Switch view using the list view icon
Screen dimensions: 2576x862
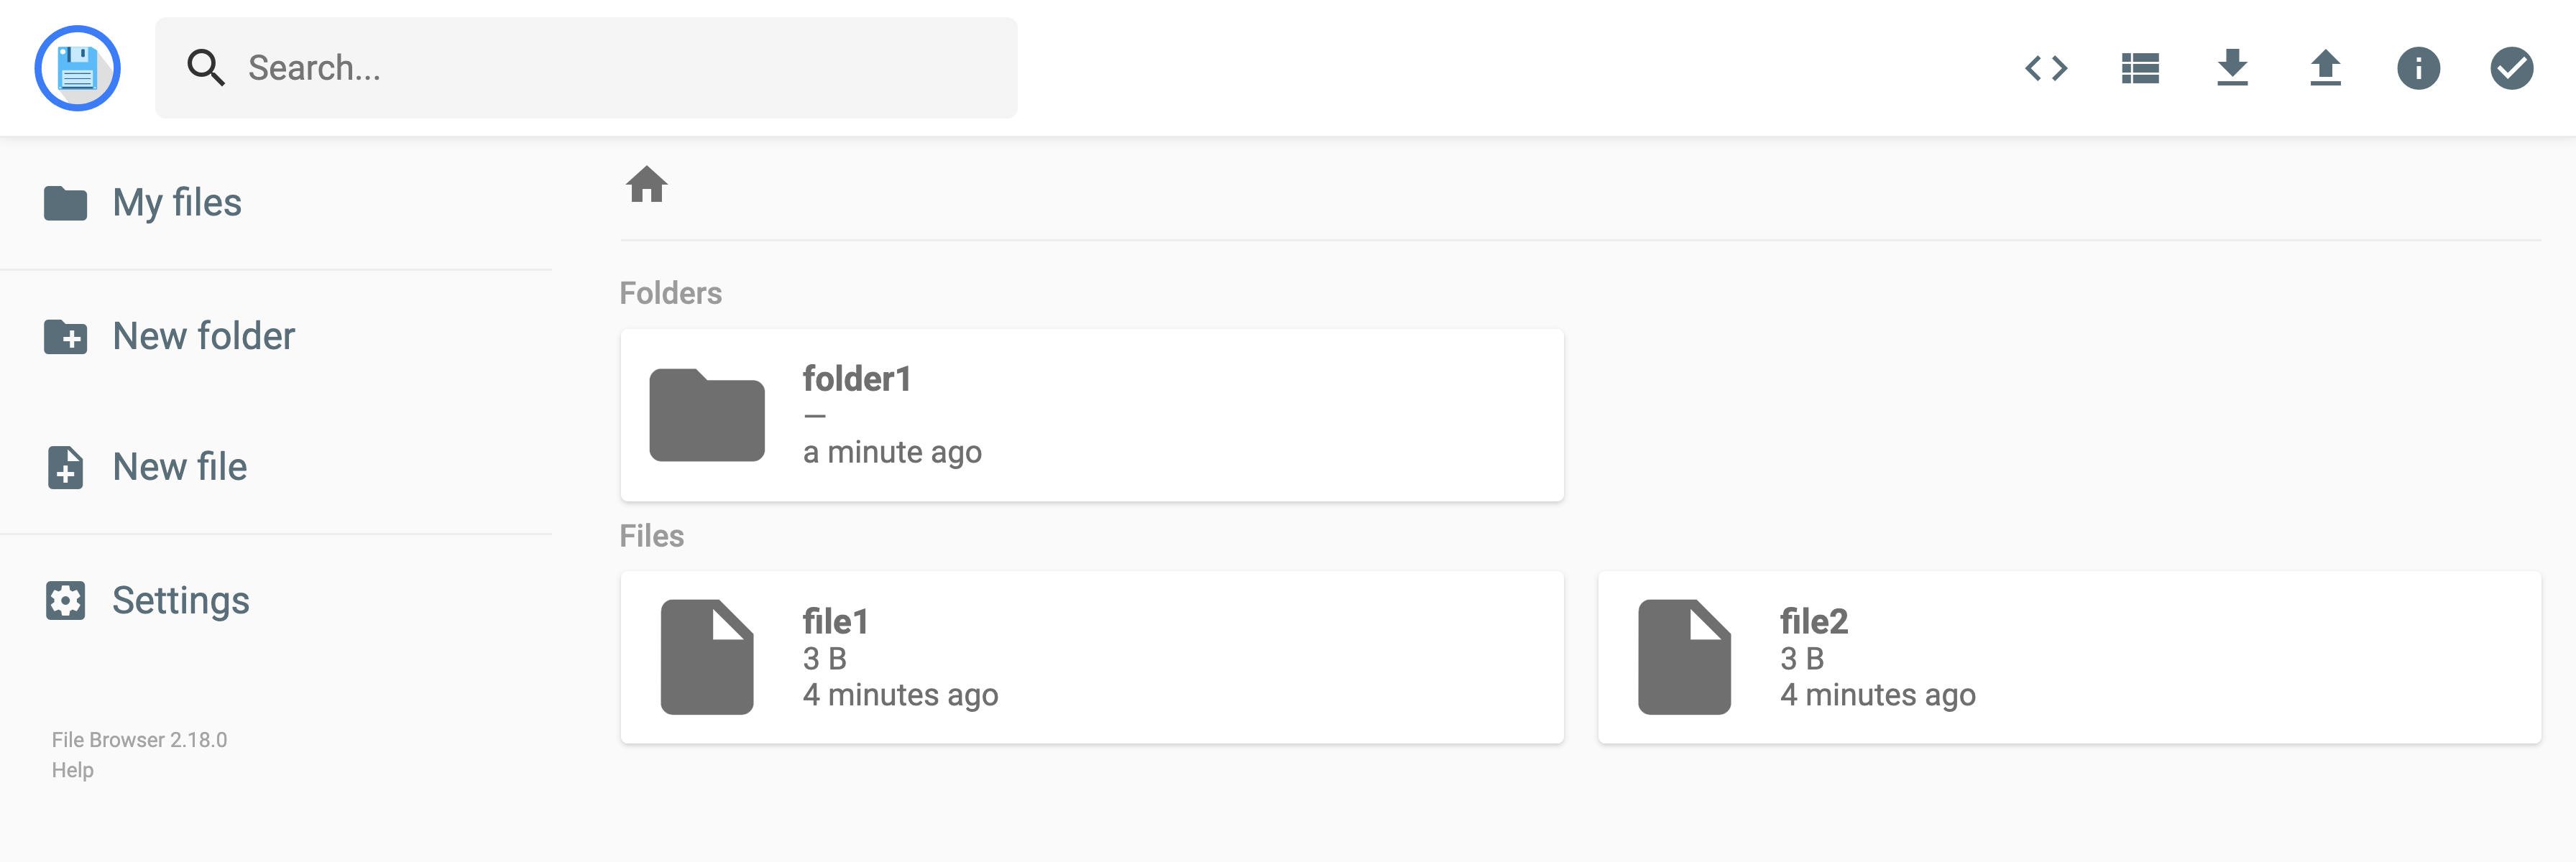click(2139, 68)
